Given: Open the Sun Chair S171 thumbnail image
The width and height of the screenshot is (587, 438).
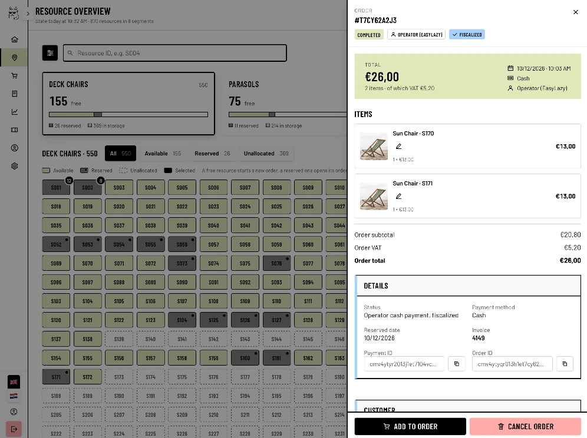Looking at the screenshot, I should pyautogui.click(x=374, y=196).
